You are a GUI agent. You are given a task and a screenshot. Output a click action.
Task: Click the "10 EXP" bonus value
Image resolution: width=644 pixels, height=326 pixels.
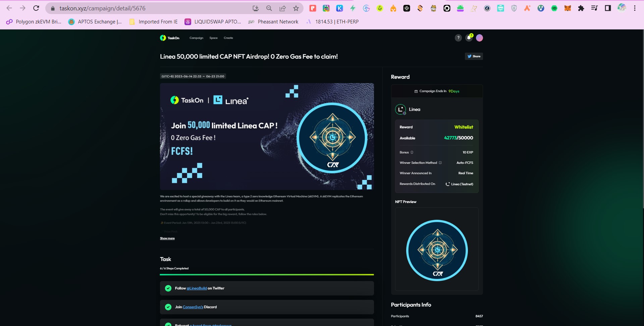click(468, 152)
